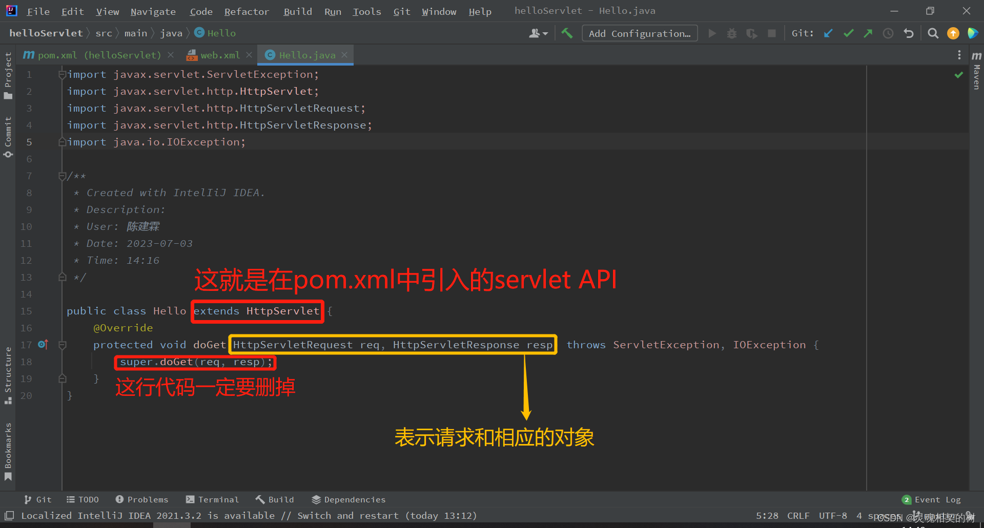The image size is (984, 528).
Task: Click green inspection checkmark in editor
Action: click(x=958, y=75)
